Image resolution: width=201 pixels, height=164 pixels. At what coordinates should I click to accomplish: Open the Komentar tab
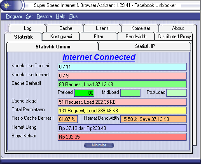(140, 28)
